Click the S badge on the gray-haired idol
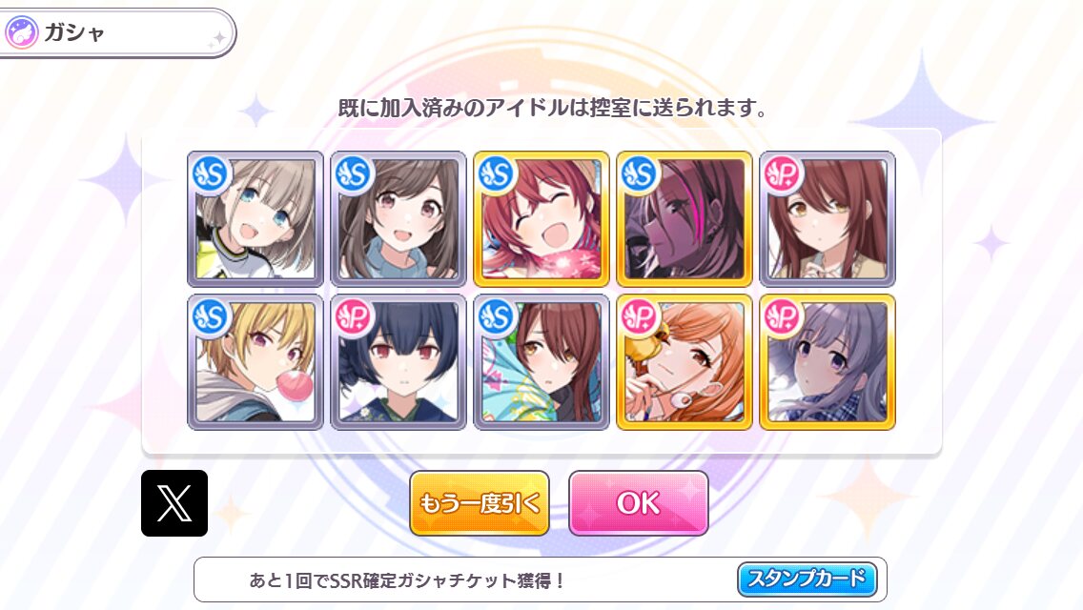The height and width of the screenshot is (610, 1083). click(x=211, y=174)
